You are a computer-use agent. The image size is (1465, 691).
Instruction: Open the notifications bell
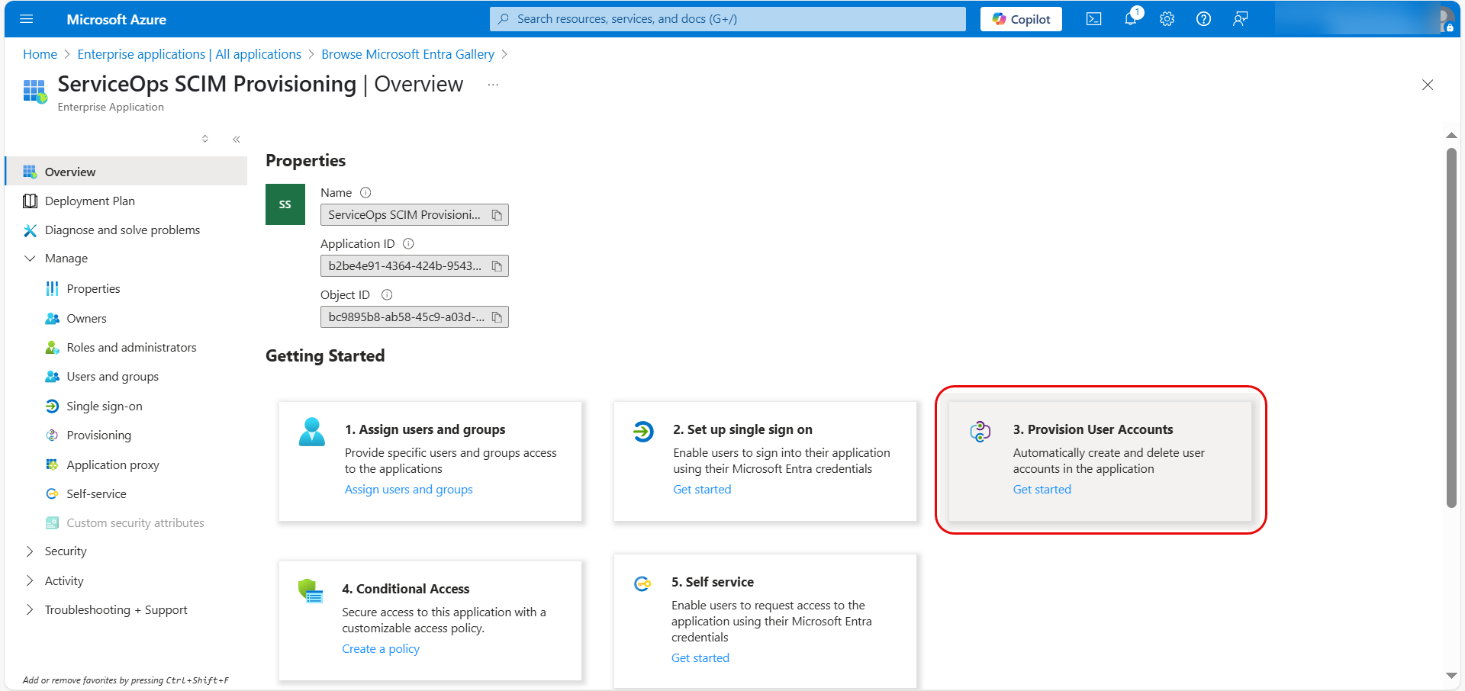click(x=1130, y=19)
